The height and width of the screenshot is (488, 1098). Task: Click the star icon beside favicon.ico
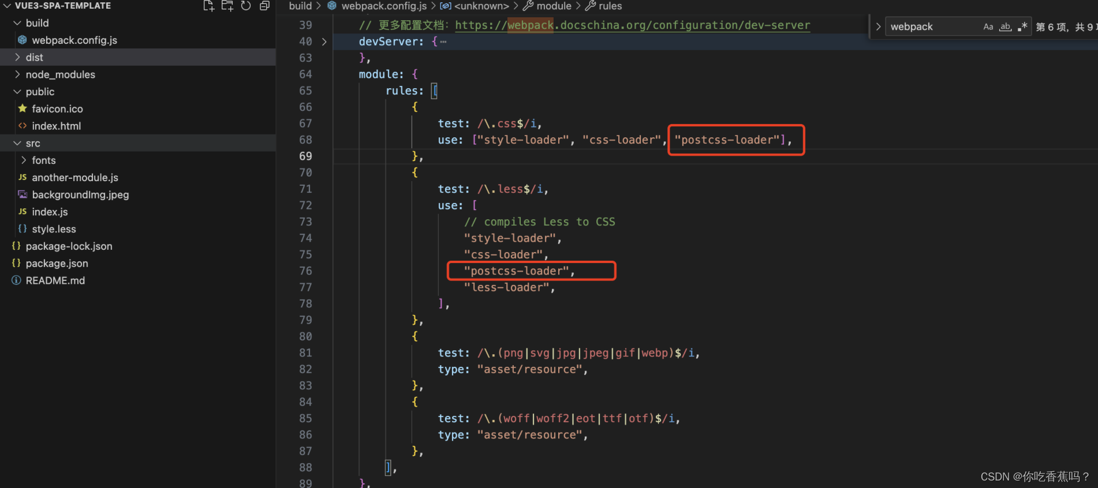click(x=23, y=108)
